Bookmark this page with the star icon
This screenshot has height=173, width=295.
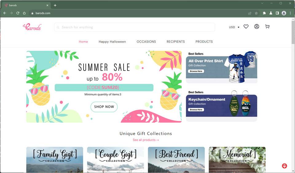pos(256,13)
